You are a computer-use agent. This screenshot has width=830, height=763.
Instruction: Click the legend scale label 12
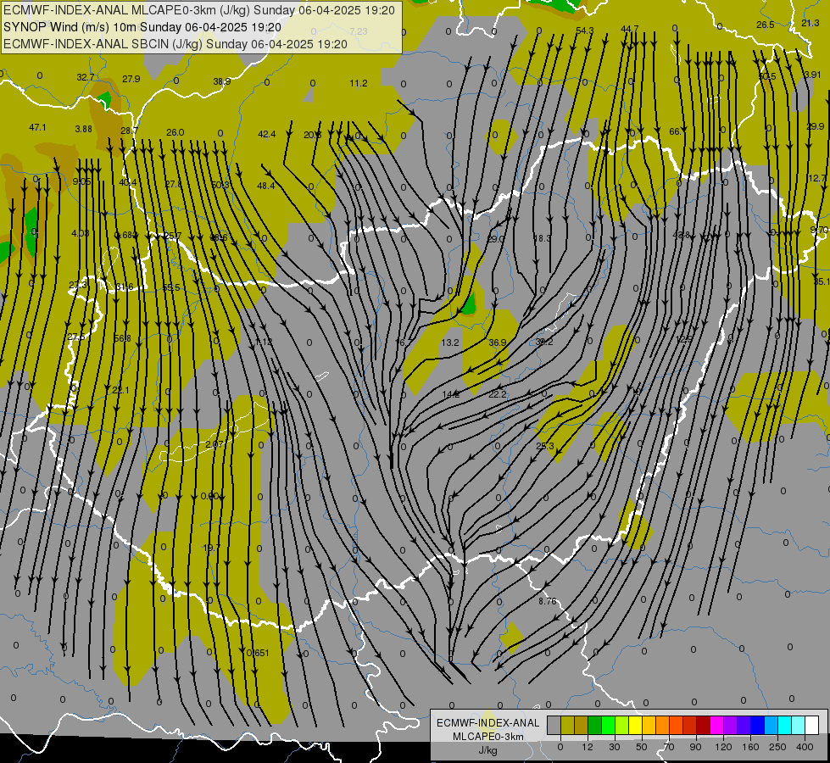587,747
